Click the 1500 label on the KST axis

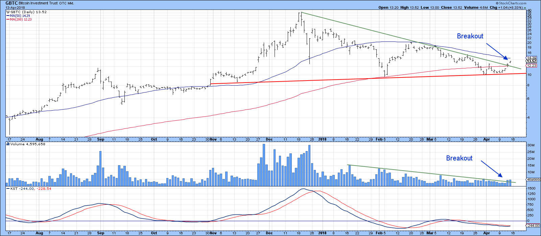pyautogui.click(x=532, y=188)
